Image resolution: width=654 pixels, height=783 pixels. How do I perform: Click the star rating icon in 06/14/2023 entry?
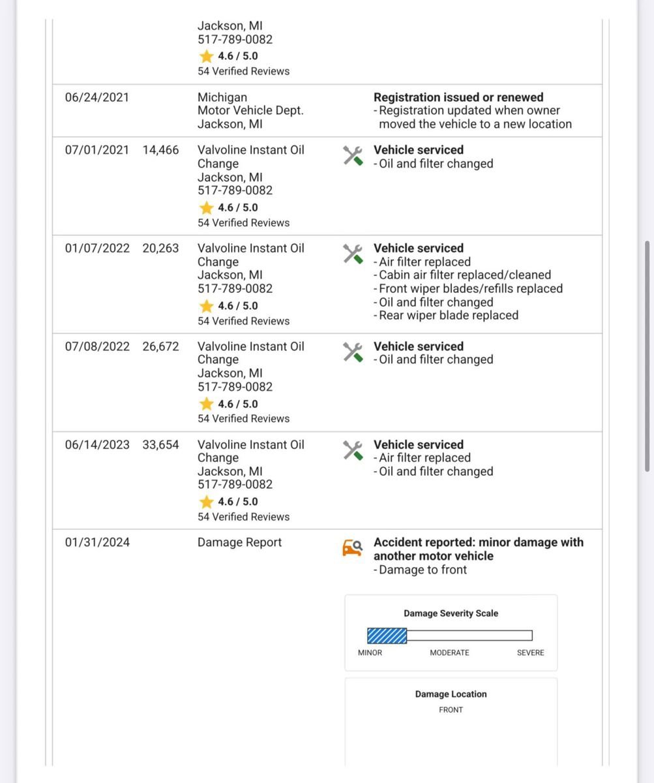click(x=207, y=501)
